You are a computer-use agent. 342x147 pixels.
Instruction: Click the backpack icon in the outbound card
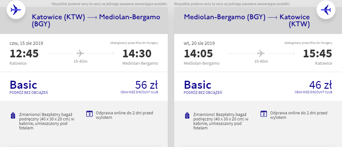[13, 115]
